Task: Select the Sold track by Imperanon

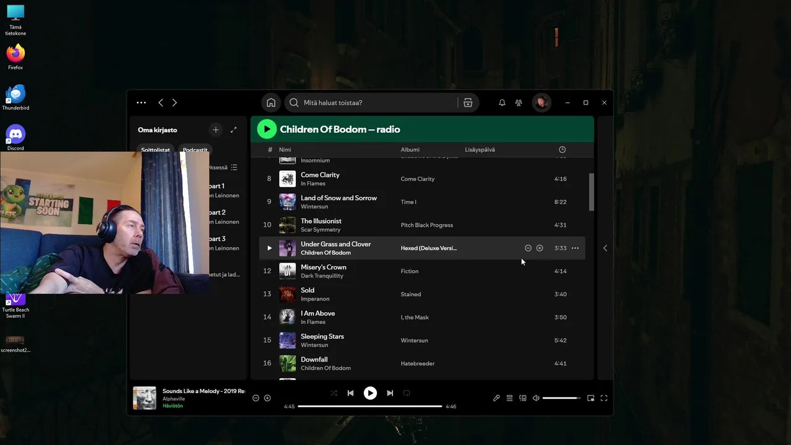Action: (307, 290)
